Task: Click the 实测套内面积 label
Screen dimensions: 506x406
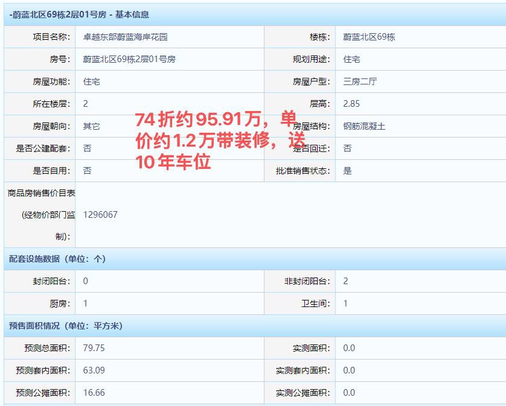Action: [303, 370]
